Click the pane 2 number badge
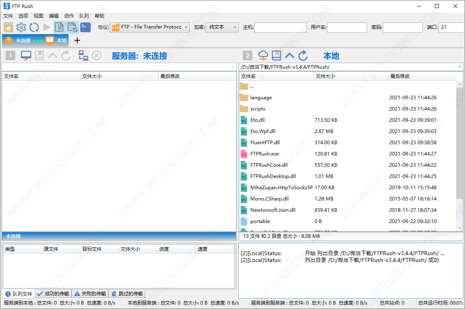This screenshot has height=309, width=465. 248,55
